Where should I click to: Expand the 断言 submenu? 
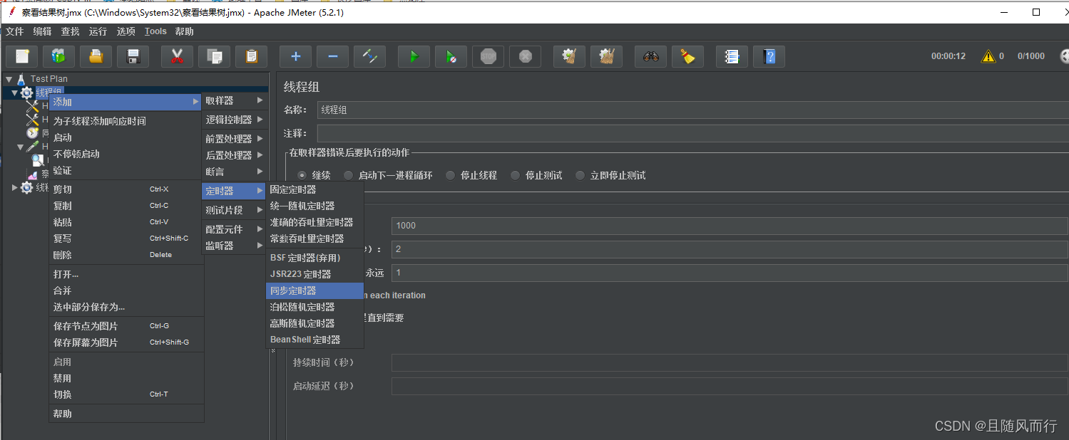tap(234, 172)
